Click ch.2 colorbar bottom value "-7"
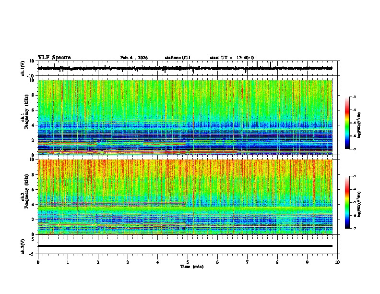 tap(354, 228)
